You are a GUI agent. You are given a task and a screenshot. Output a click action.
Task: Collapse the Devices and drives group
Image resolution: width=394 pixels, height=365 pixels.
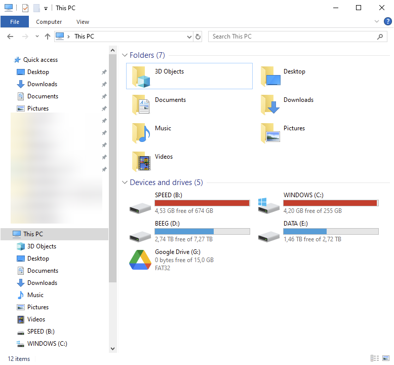point(125,182)
